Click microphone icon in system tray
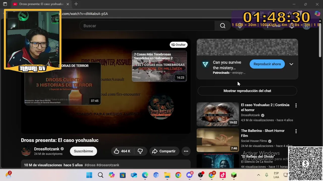 pyautogui.click(x=266, y=175)
